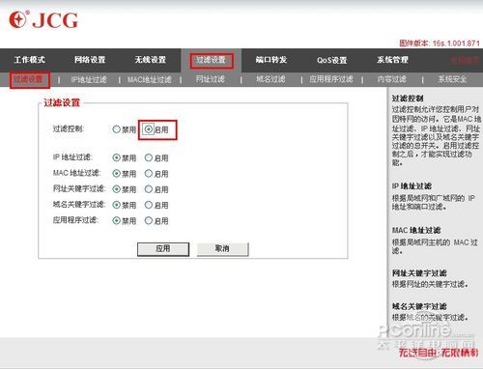Set 网址关键字过滤 to 启用
The height and width of the screenshot is (369, 483).
click(148, 189)
